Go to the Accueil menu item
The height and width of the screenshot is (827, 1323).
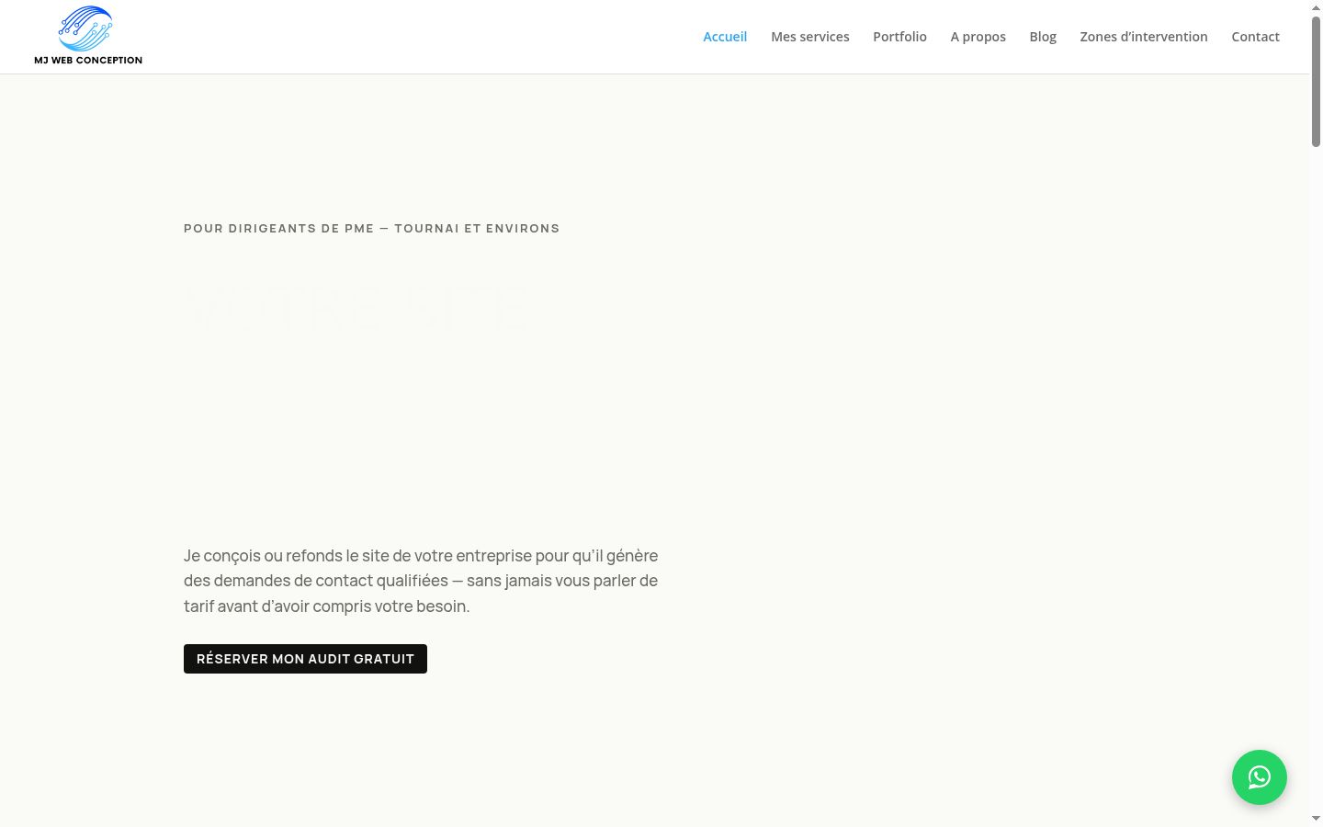coord(725,37)
